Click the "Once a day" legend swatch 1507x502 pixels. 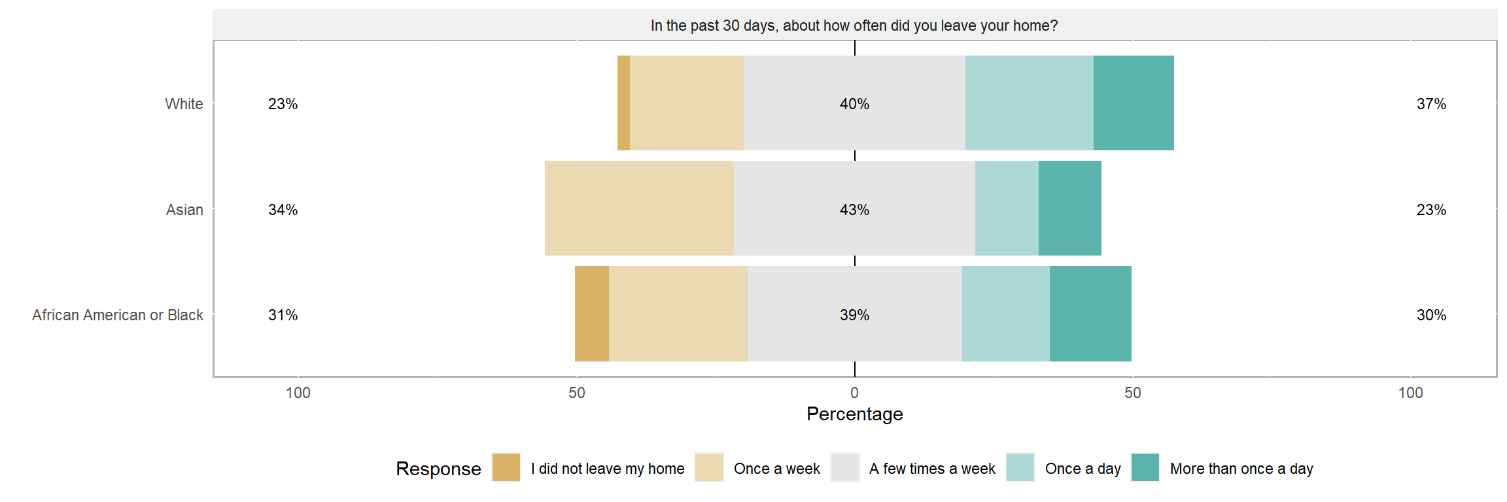pos(1020,467)
